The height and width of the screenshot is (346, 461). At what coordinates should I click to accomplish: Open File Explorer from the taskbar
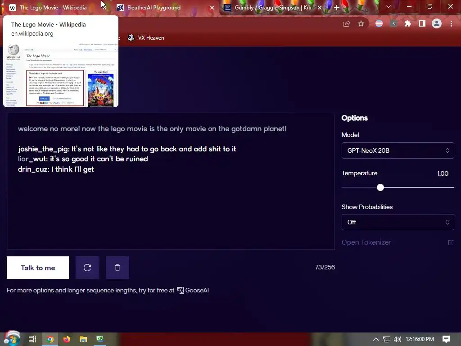83,339
